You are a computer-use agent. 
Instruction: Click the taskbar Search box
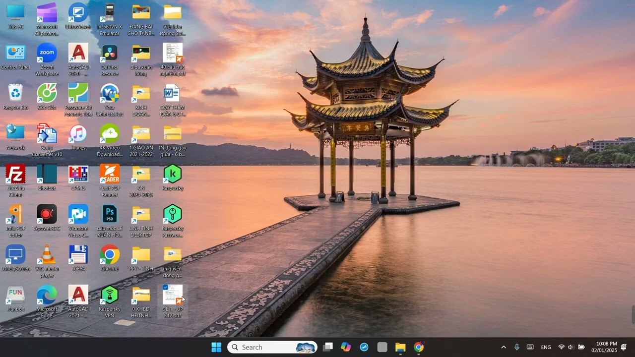(x=272, y=347)
